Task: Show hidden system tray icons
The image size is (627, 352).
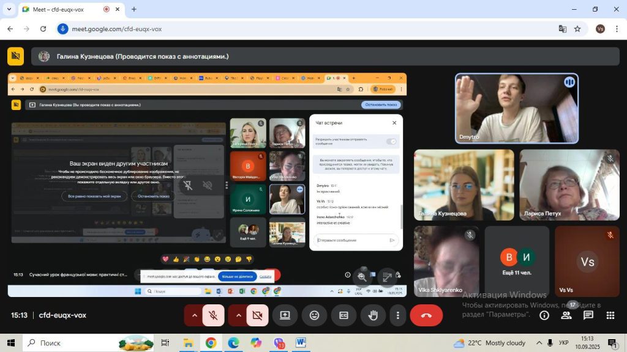Action: click(539, 343)
